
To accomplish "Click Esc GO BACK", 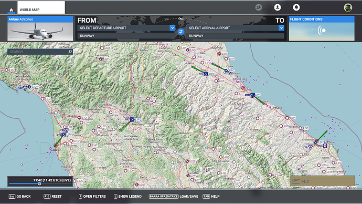I will click(19, 196).
